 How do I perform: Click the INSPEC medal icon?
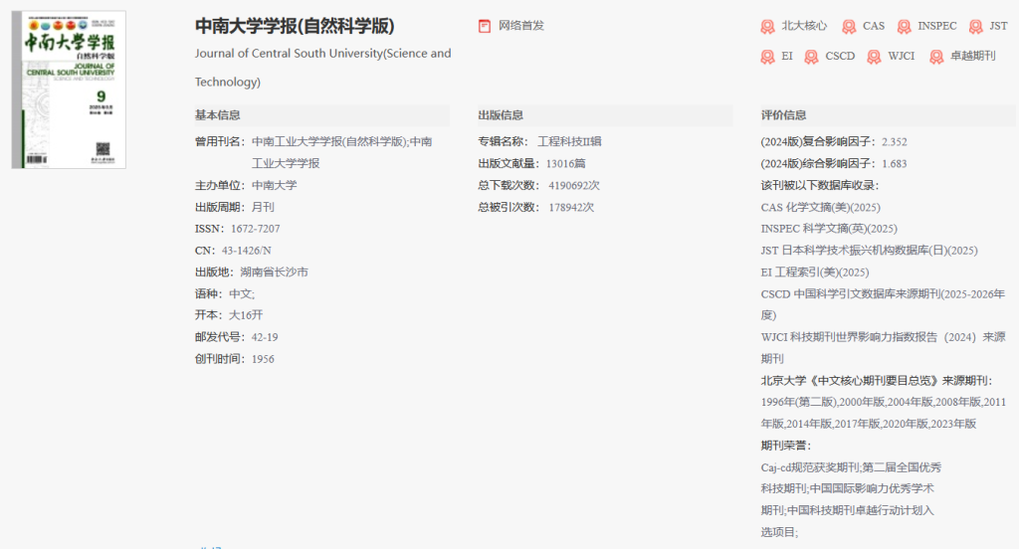(x=904, y=27)
